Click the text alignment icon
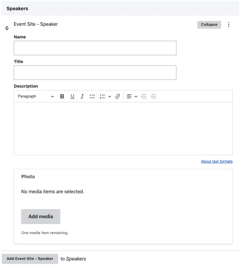The image size is (241, 268). (129, 96)
